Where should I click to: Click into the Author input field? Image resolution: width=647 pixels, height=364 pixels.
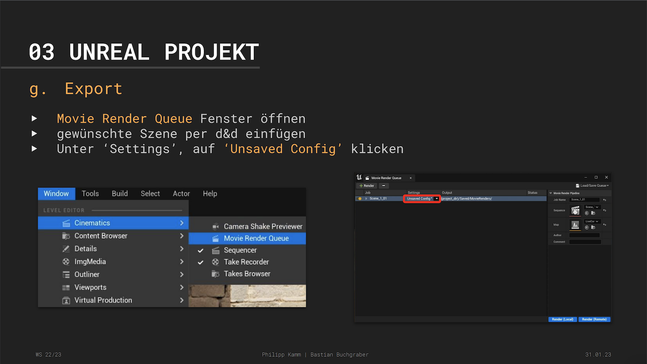coord(584,235)
